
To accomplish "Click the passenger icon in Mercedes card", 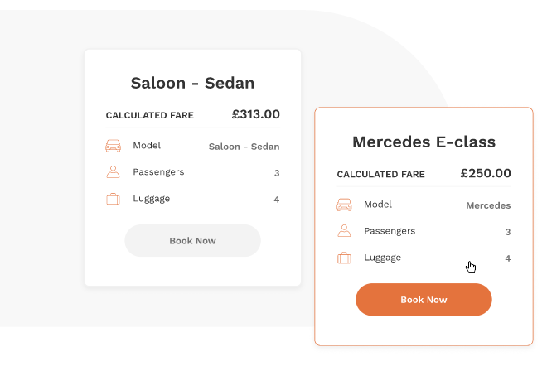I will (x=344, y=231).
